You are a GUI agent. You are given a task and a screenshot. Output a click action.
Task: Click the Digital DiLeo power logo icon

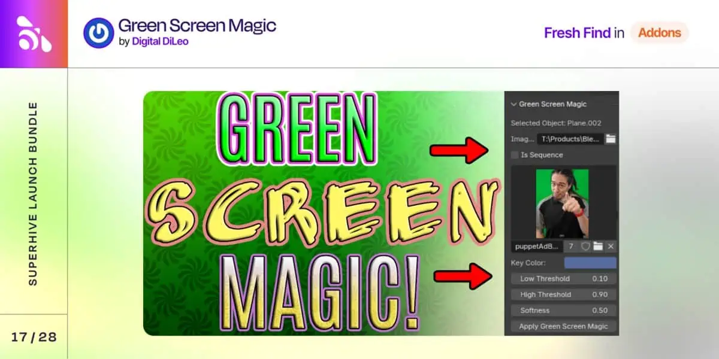[x=98, y=33]
